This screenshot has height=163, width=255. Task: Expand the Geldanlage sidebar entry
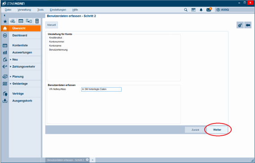click(x=25, y=84)
